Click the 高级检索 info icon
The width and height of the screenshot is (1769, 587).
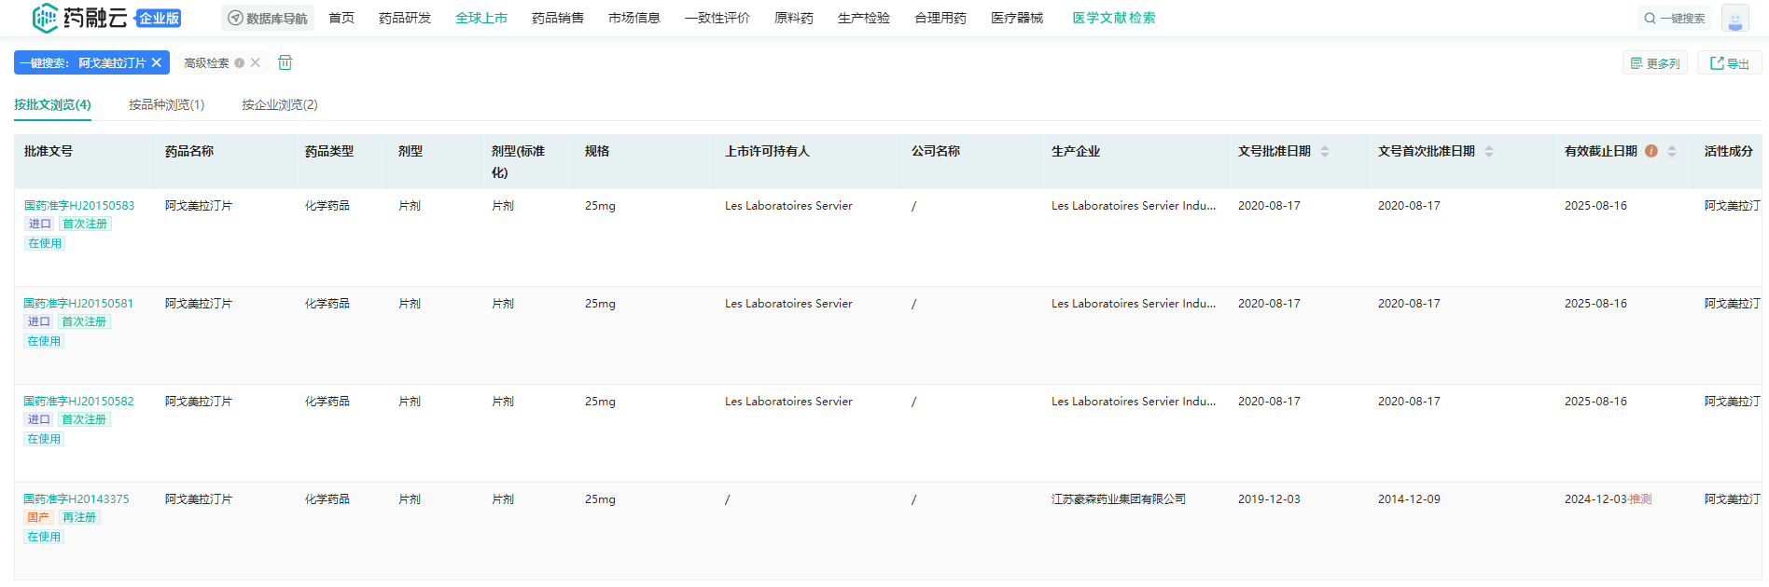[x=240, y=62]
